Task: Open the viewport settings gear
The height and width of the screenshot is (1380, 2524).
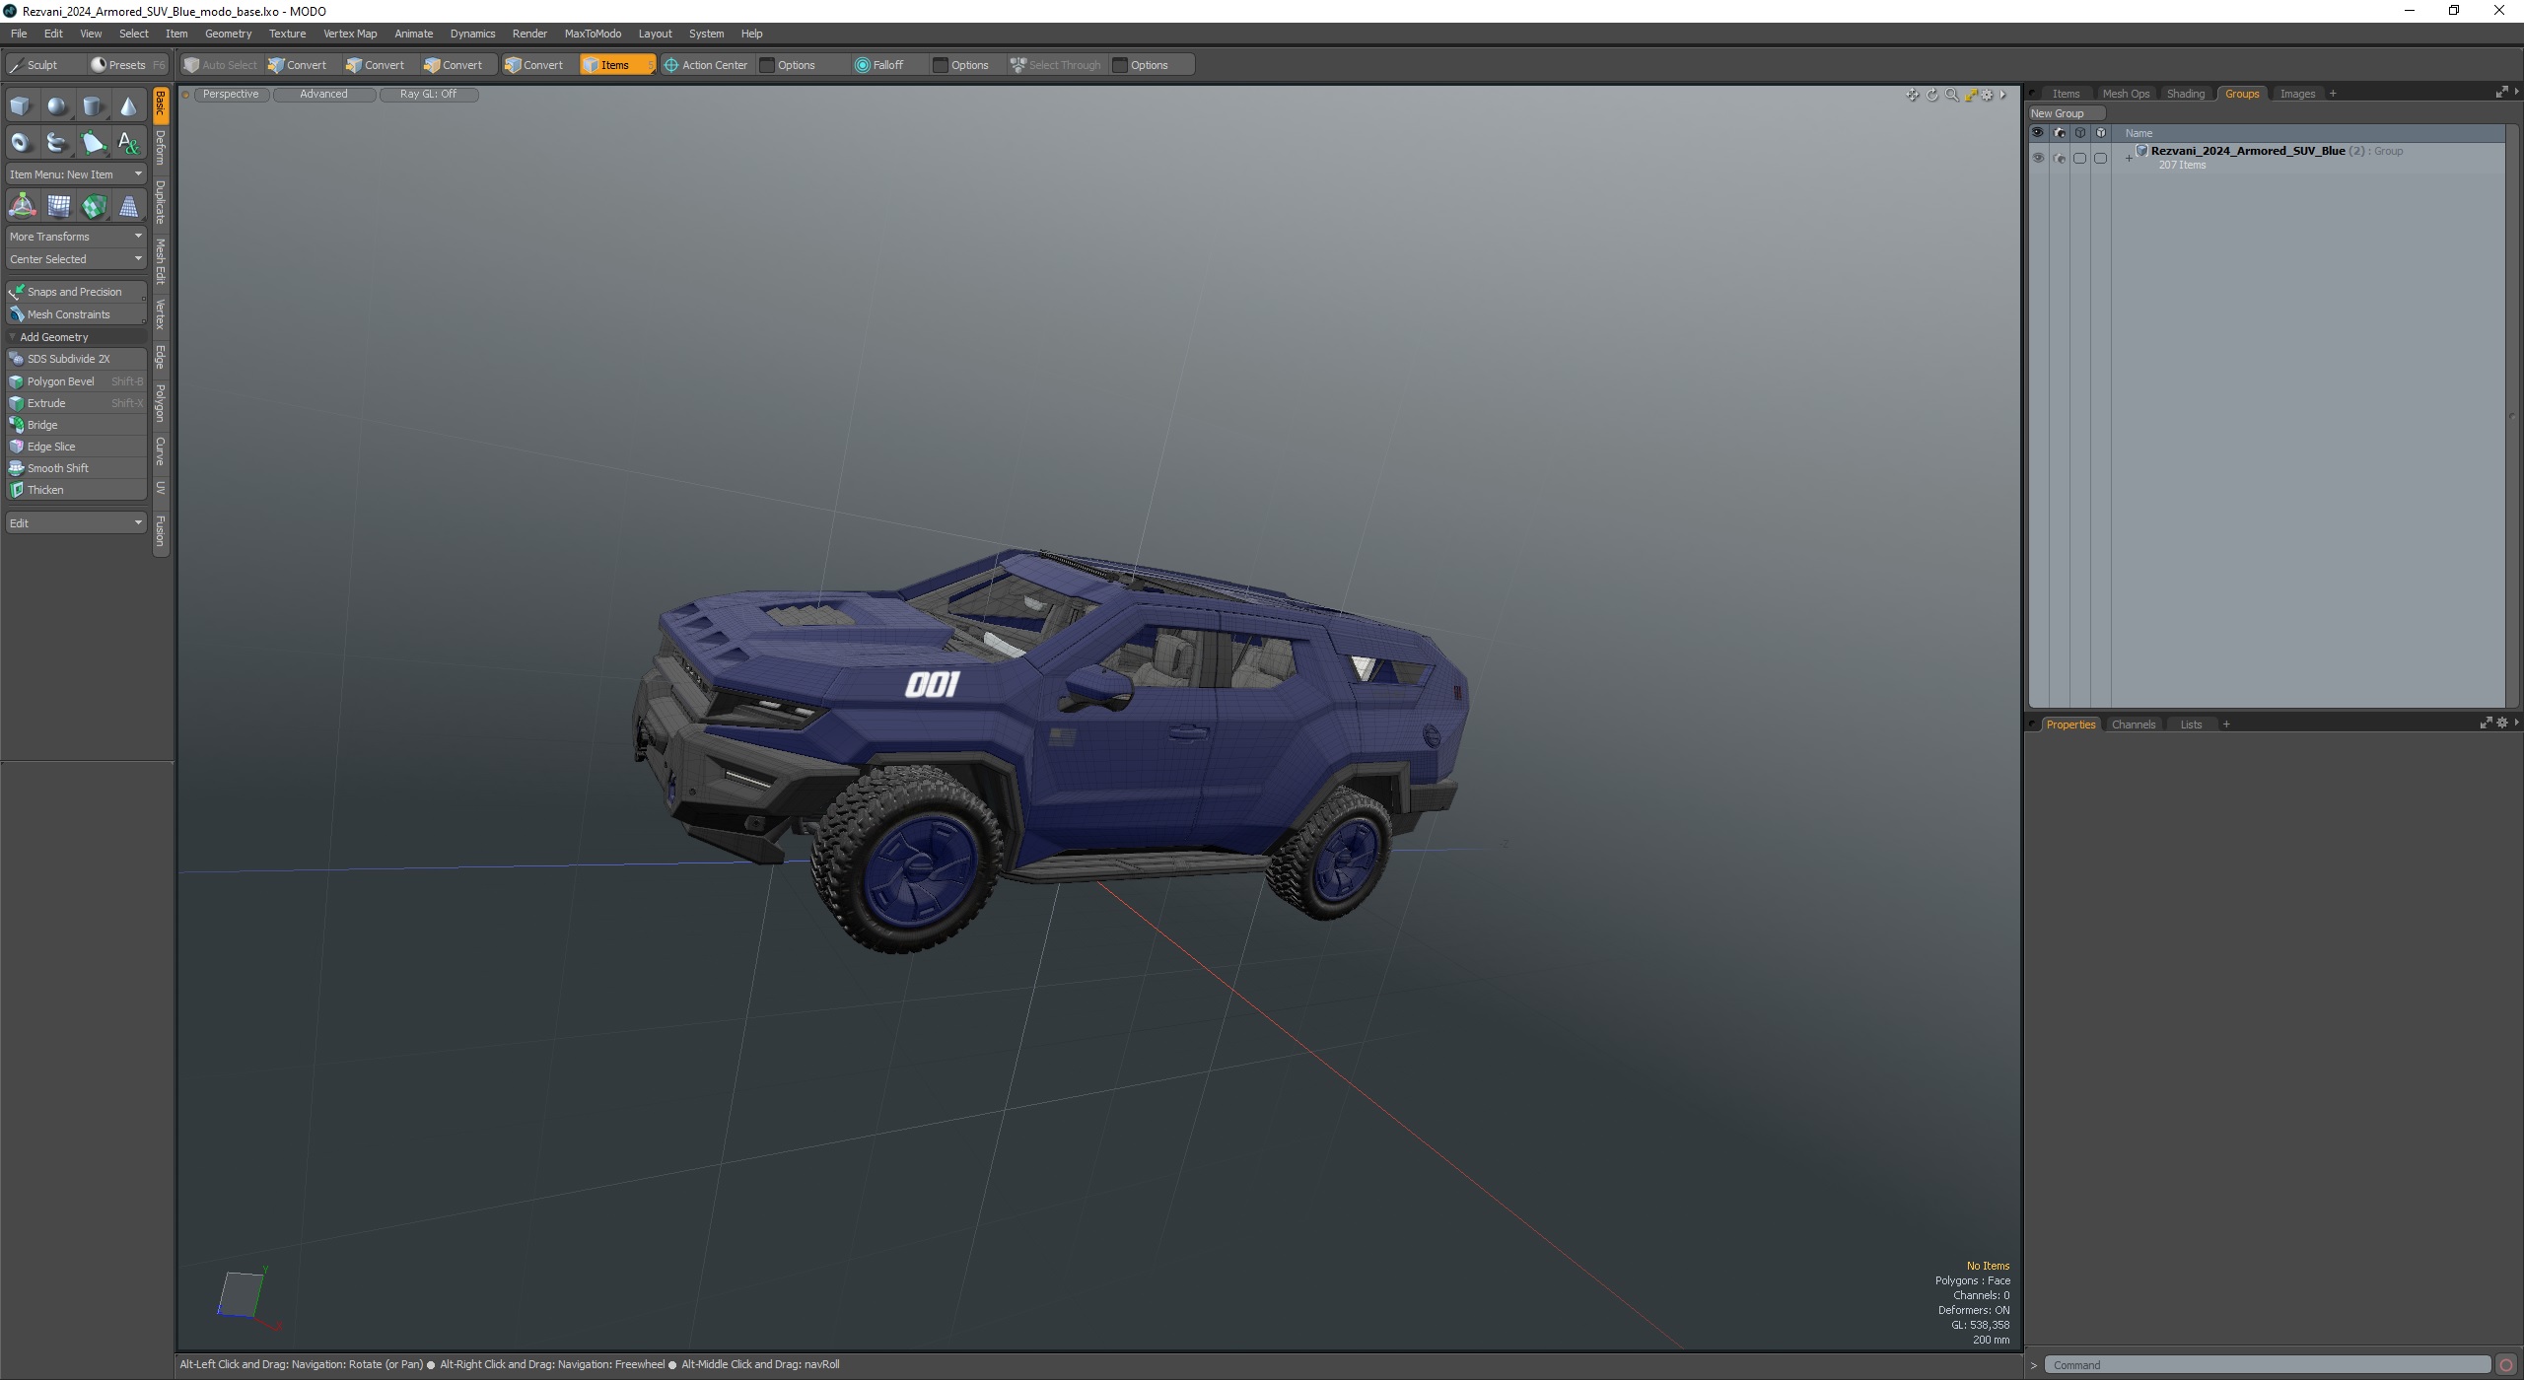Action: coord(1987,95)
